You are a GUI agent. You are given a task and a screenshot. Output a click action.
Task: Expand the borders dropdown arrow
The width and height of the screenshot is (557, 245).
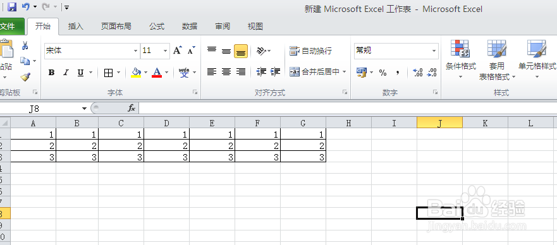[119, 73]
